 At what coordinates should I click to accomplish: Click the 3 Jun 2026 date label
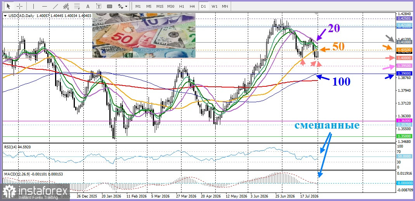pyautogui.click(x=260, y=196)
